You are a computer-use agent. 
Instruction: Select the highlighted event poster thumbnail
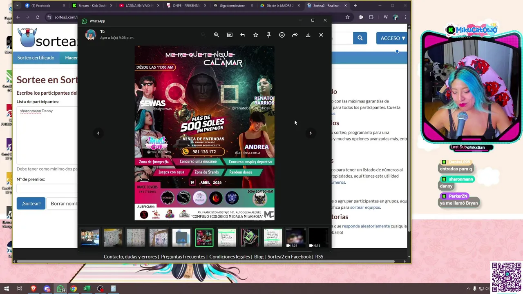point(204,238)
